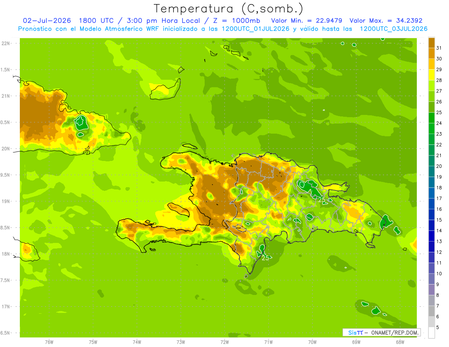Click legend value 5
This screenshot has width=449, height=347.
pyautogui.click(x=438, y=327)
